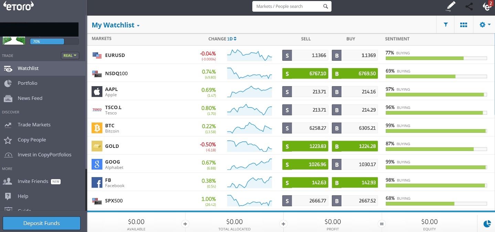Go to Copy People section
This screenshot has width=495, height=232.
(x=32, y=140)
